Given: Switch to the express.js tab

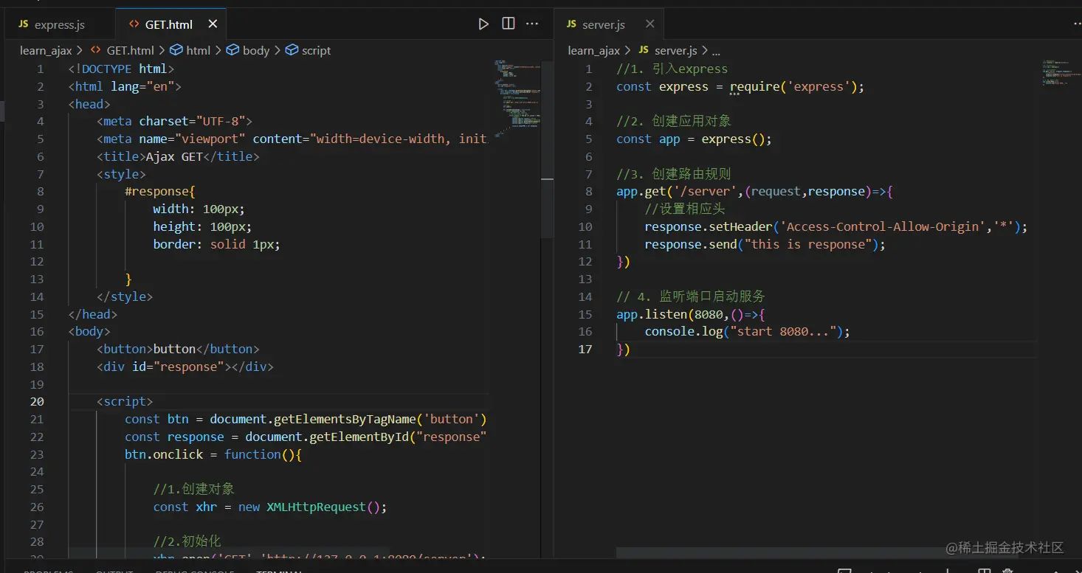Looking at the screenshot, I should [59, 25].
